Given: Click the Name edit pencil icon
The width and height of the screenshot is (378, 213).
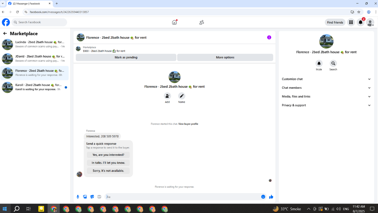Looking at the screenshot, I should [182, 96].
